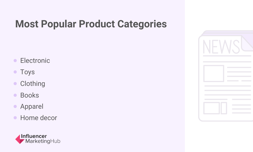The width and height of the screenshot is (253, 152).
Task: Click the folded page corner of newspaper
Action: 247,43
